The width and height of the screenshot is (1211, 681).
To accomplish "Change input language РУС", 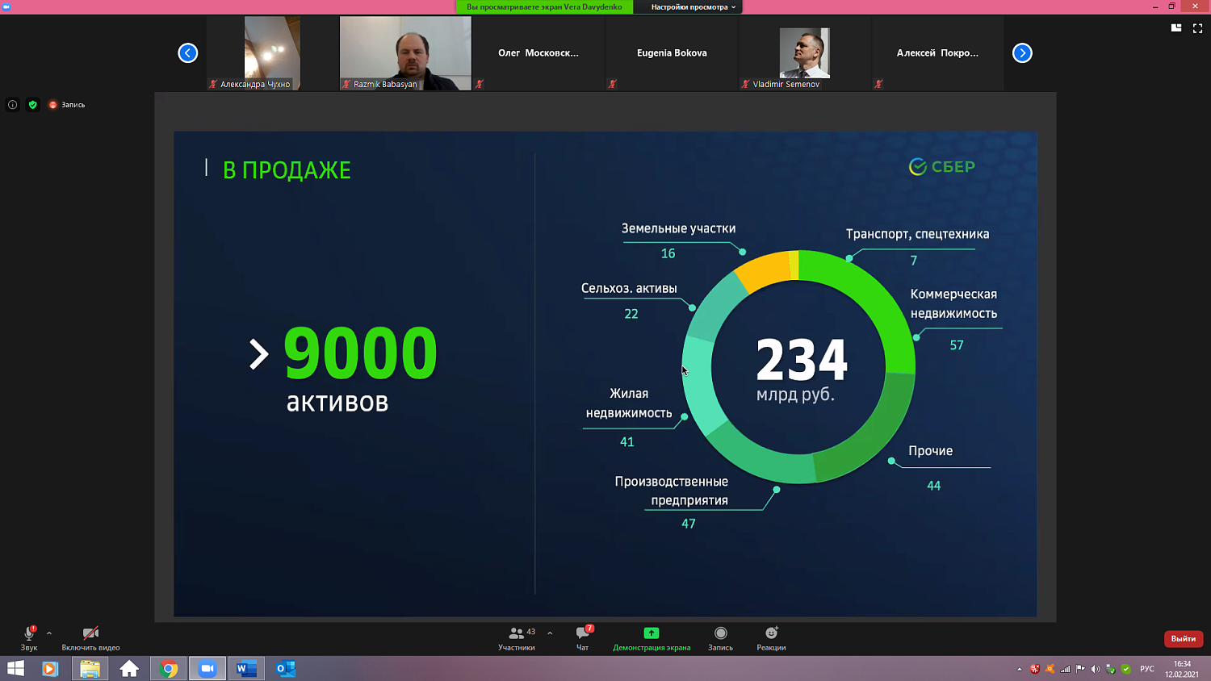I will point(1147,669).
